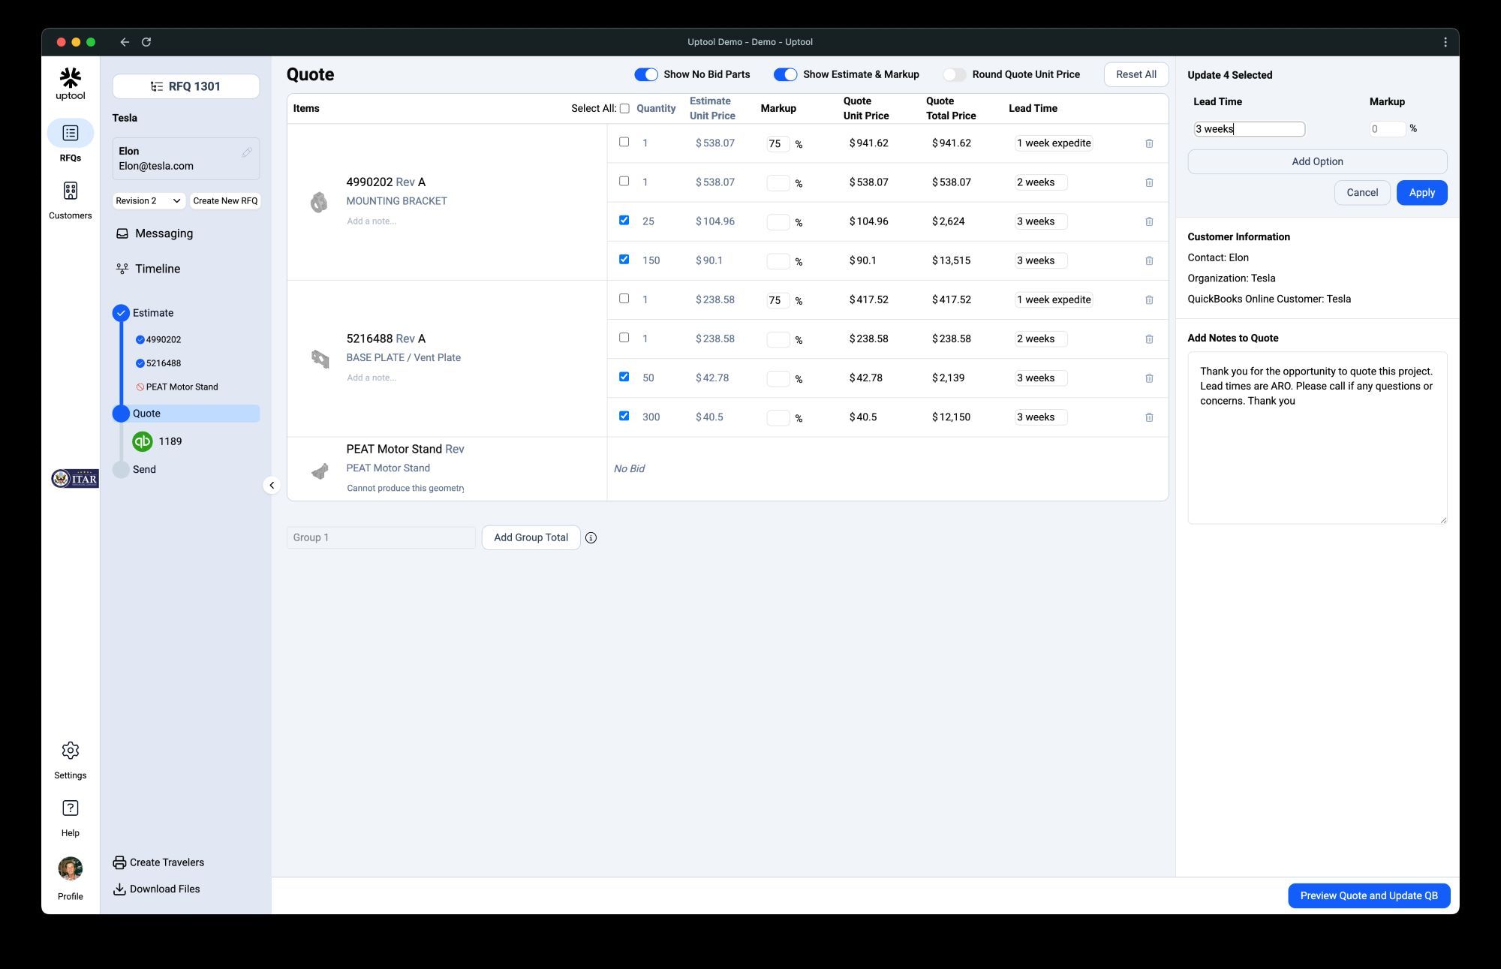Click Add Option button

(1317, 161)
